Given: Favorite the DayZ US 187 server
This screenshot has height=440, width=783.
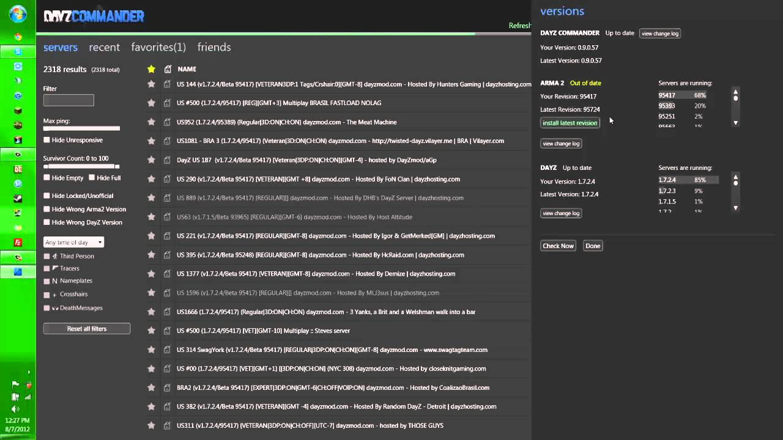Looking at the screenshot, I should click(151, 159).
